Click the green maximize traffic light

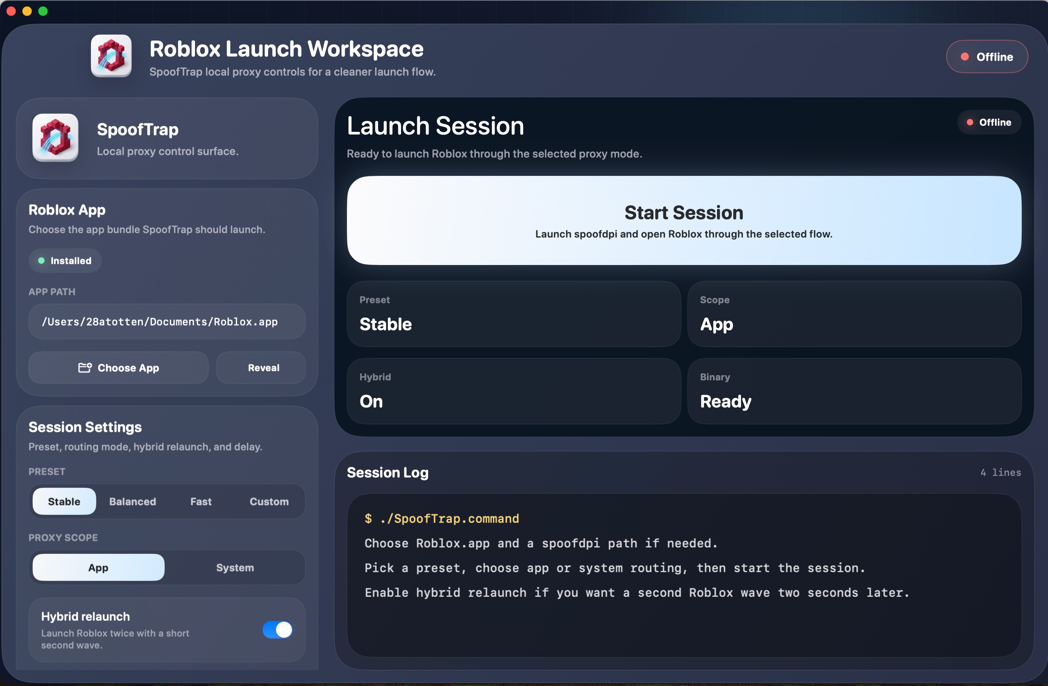[43, 11]
